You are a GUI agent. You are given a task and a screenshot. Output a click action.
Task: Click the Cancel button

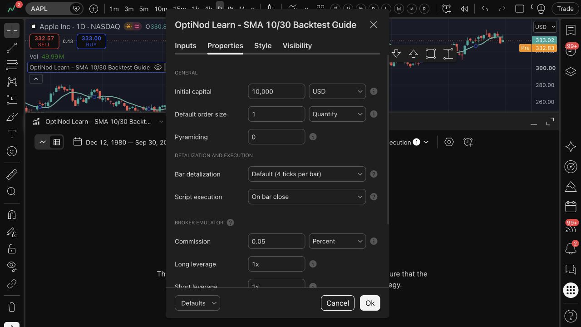pyautogui.click(x=338, y=303)
